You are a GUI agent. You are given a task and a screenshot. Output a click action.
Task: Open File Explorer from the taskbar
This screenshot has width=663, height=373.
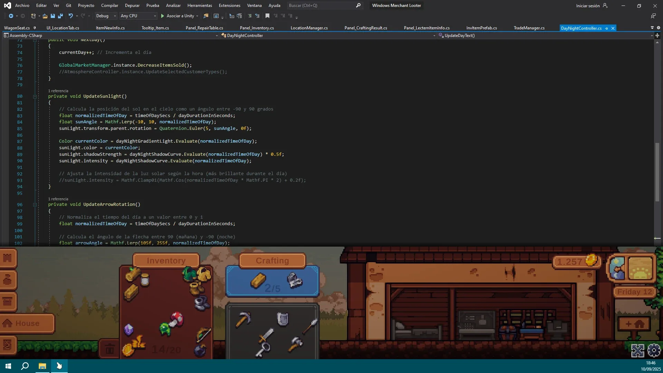tap(42, 366)
